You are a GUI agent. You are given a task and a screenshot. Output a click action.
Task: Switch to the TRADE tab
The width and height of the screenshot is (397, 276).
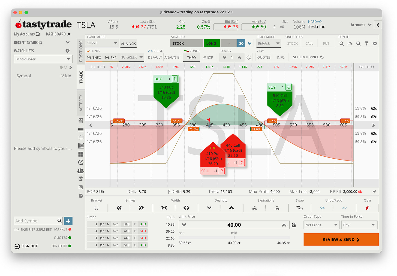81,77
